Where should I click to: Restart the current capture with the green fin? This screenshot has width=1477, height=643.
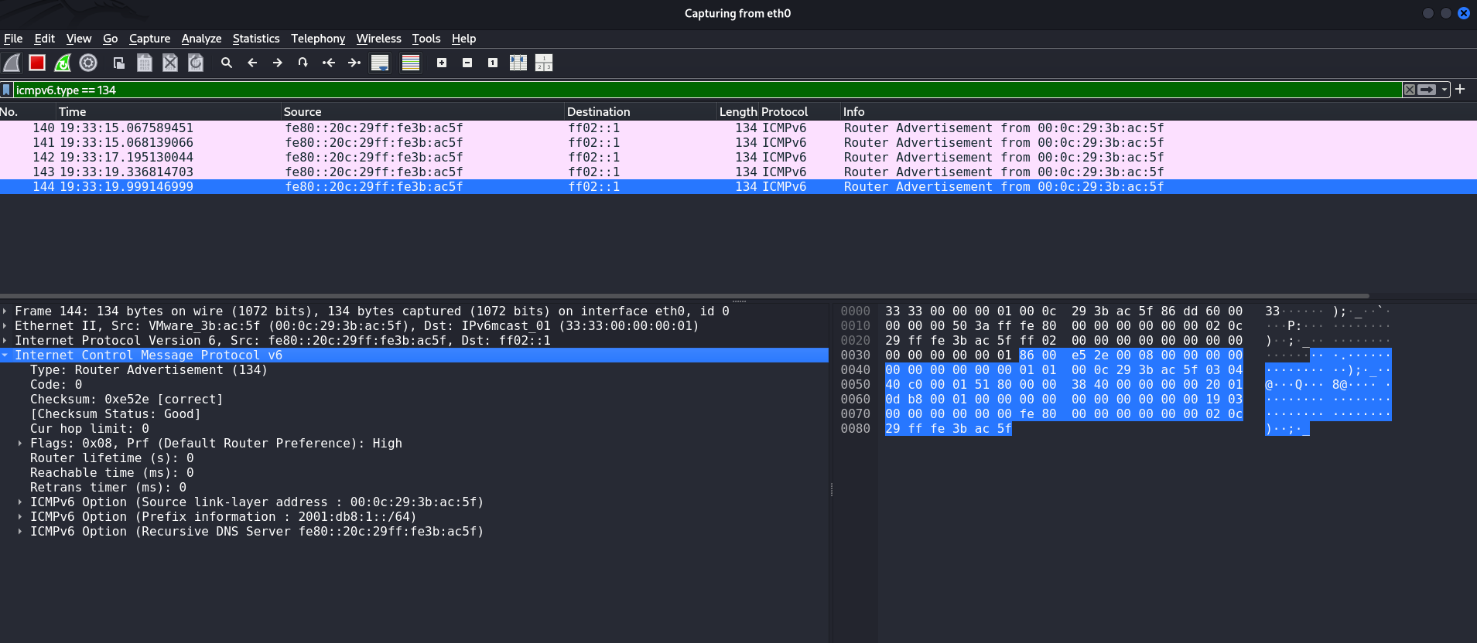63,63
